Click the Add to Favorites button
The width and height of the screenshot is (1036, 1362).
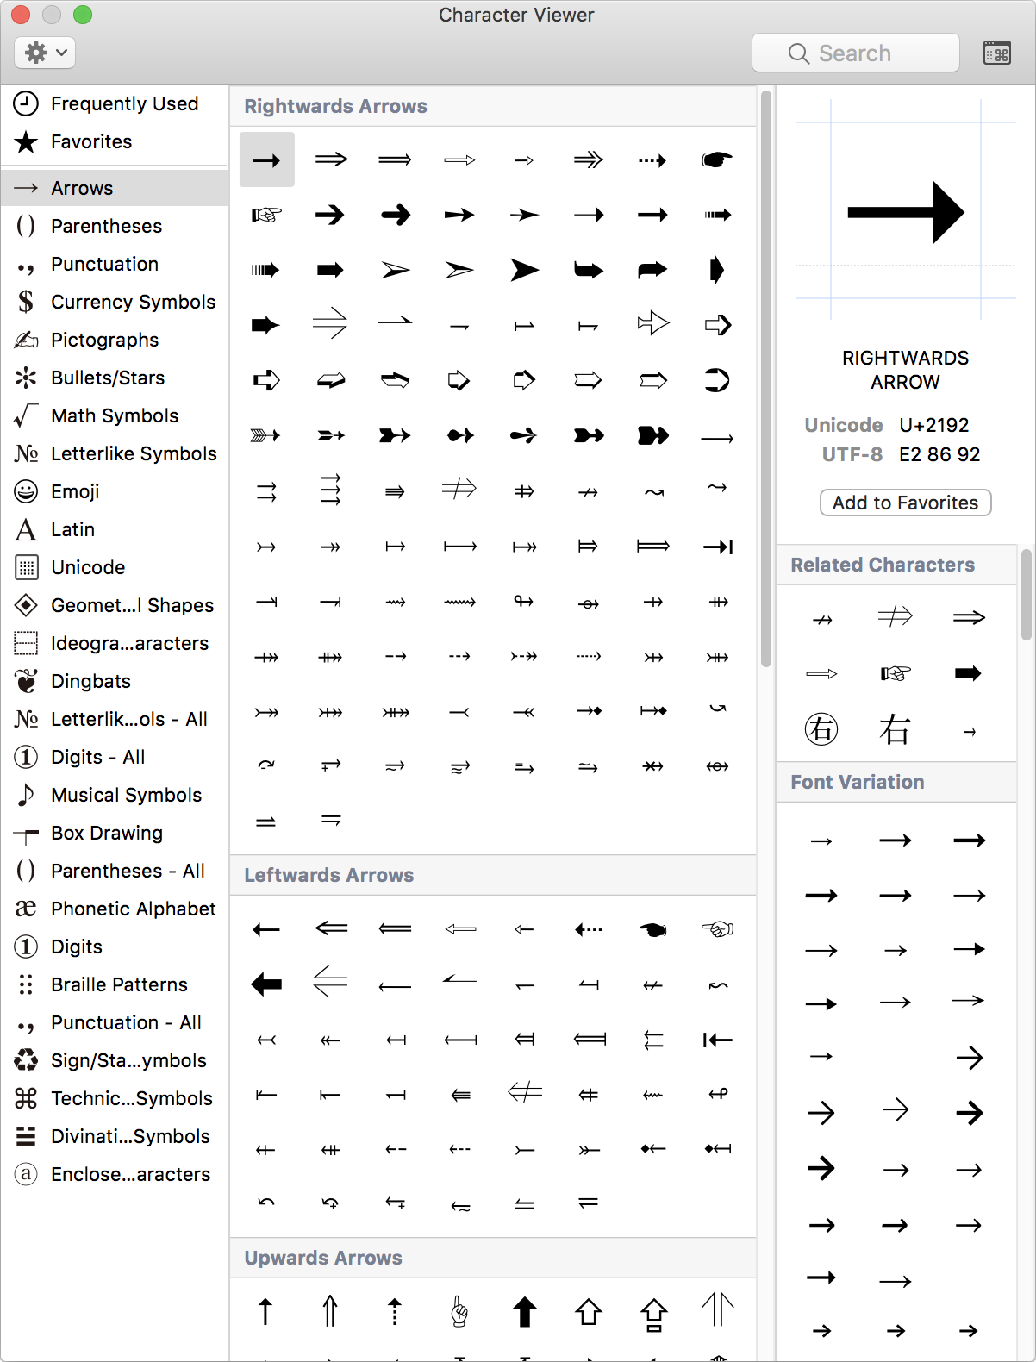click(x=905, y=503)
